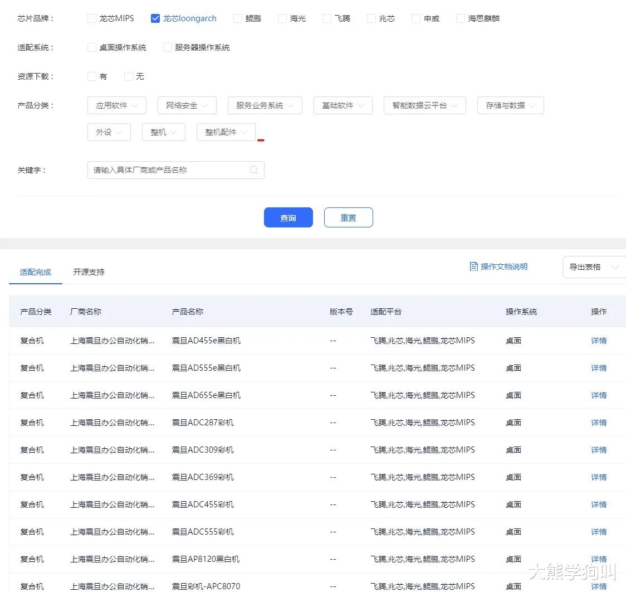Expand the 基础软件 category dropdown
The height and width of the screenshot is (592, 626).
[x=343, y=105]
